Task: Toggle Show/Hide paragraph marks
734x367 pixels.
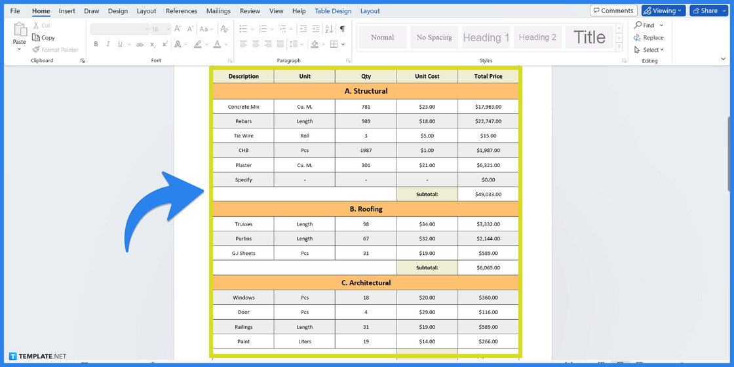Action: pos(343,29)
